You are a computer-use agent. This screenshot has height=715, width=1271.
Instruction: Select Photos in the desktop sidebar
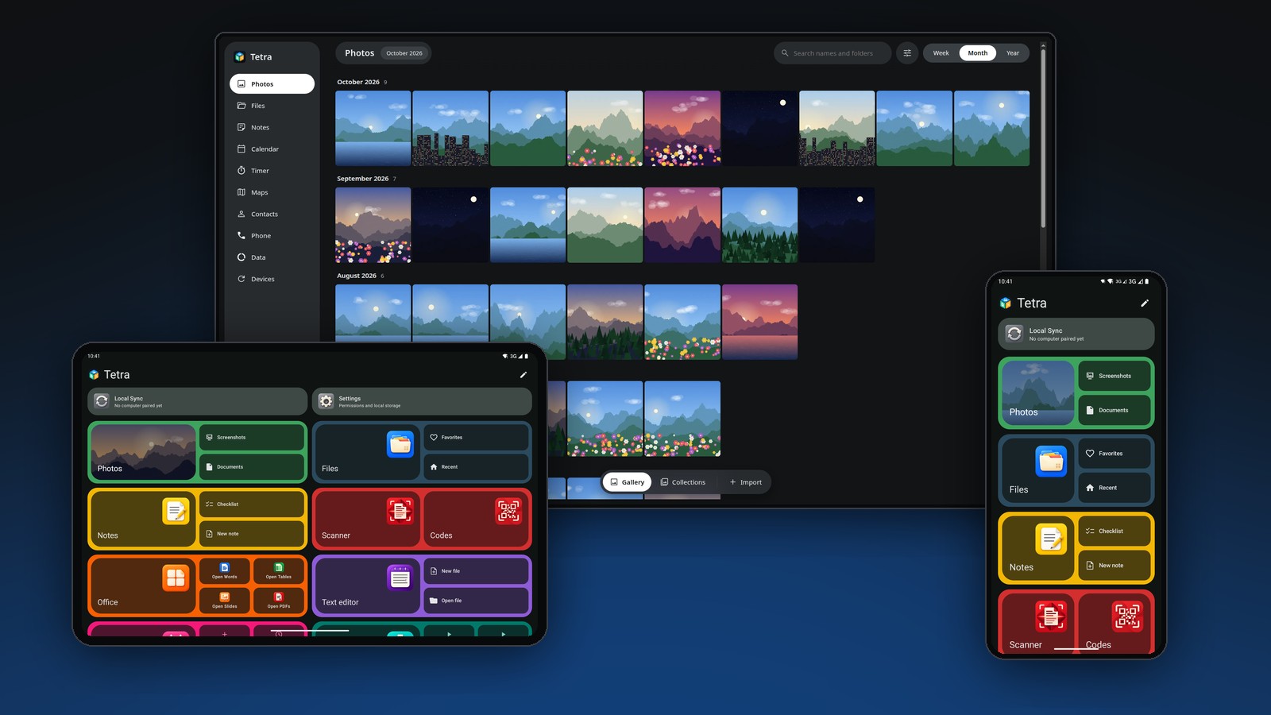(x=272, y=83)
